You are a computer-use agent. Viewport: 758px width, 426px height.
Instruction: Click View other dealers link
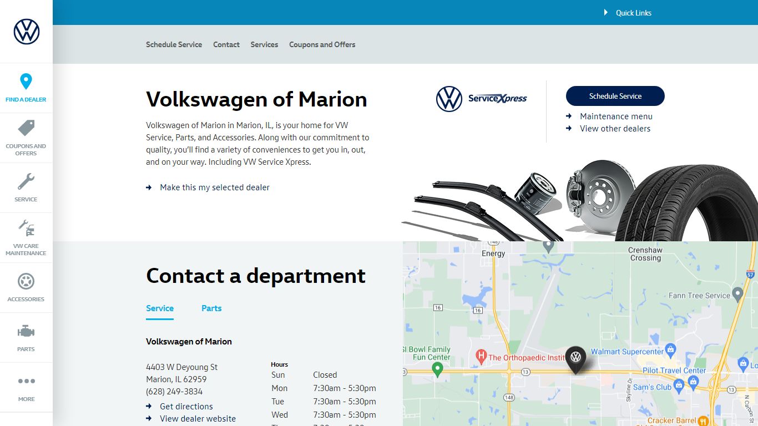(615, 129)
